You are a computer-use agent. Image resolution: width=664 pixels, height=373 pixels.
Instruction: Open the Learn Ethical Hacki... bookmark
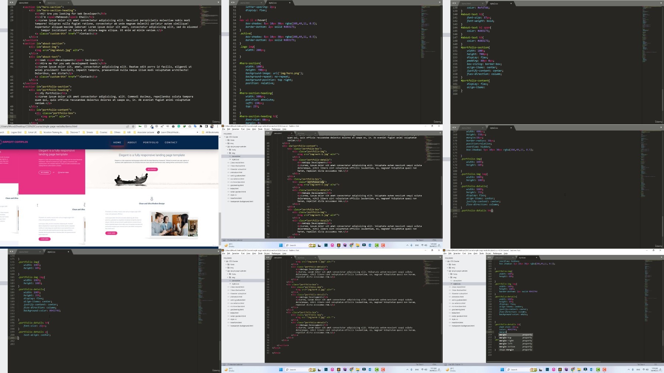[x=168, y=132]
